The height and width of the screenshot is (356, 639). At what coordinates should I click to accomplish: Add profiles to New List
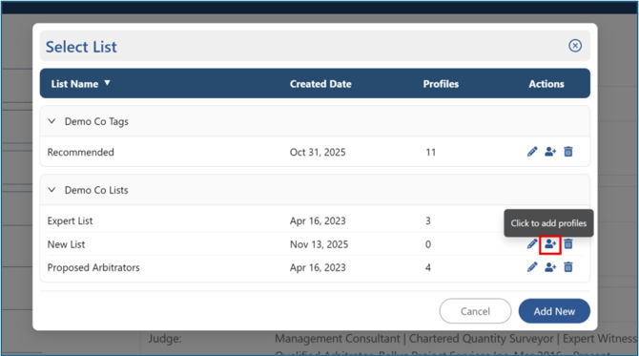(x=550, y=244)
